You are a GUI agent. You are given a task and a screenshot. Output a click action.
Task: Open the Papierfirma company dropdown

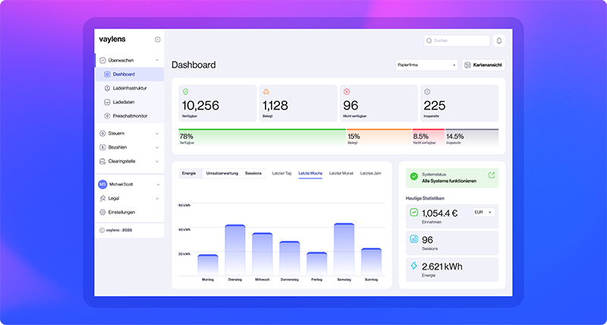coord(426,65)
